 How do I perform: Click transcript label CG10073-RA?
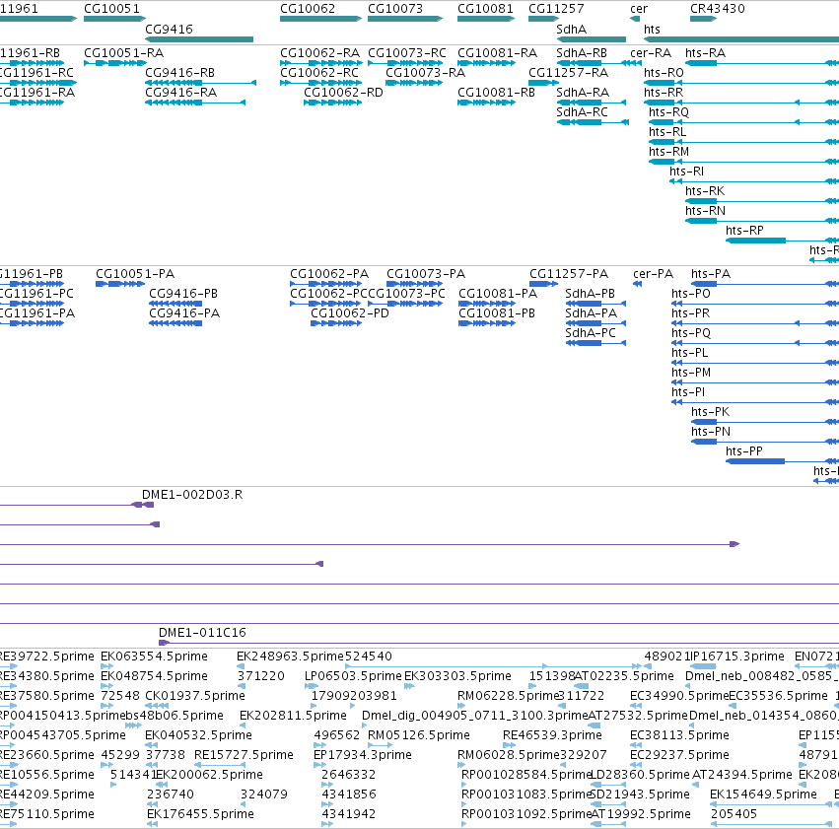point(425,73)
